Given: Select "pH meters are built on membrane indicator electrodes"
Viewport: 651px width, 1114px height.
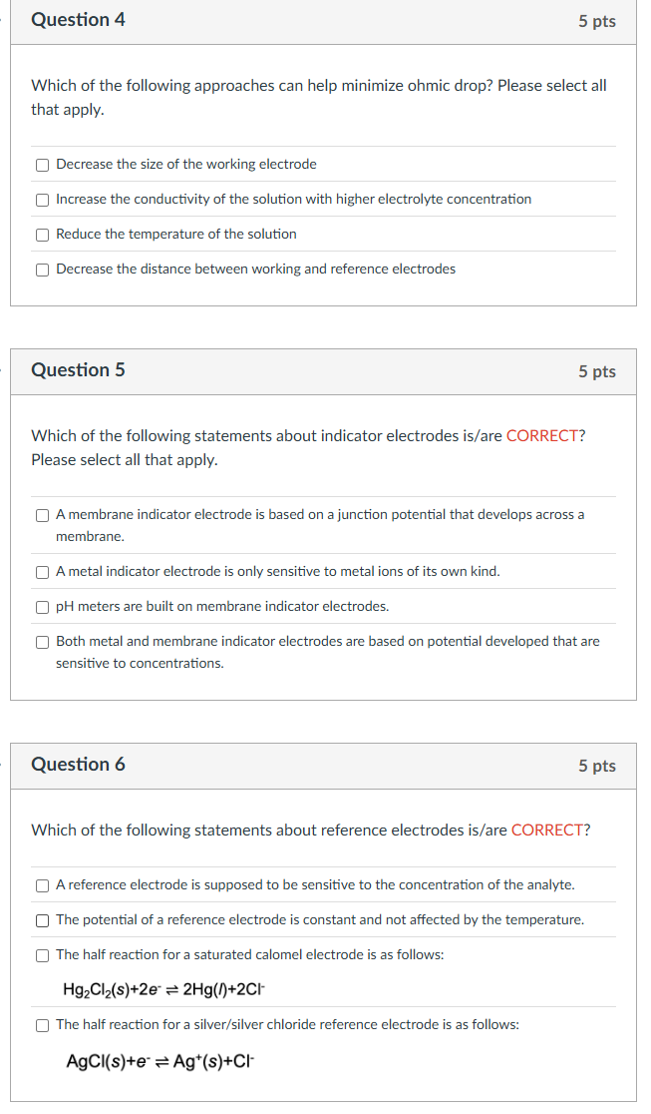Looking at the screenshot, I should [42, 606].
